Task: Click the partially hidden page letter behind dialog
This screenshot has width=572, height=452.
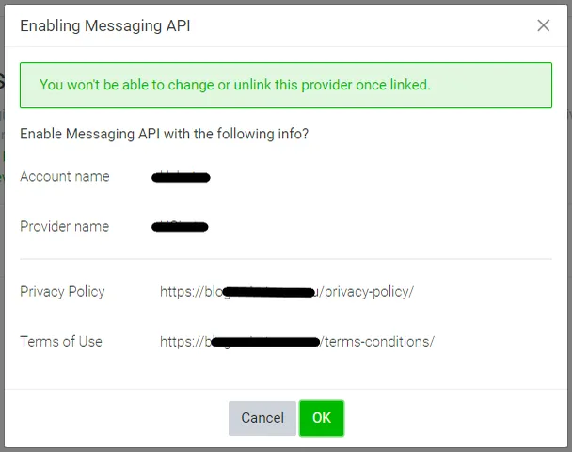Action: pyautogui.click(x=2, y=81)
